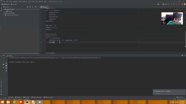Open the Edit menu

tap(7, 1)
